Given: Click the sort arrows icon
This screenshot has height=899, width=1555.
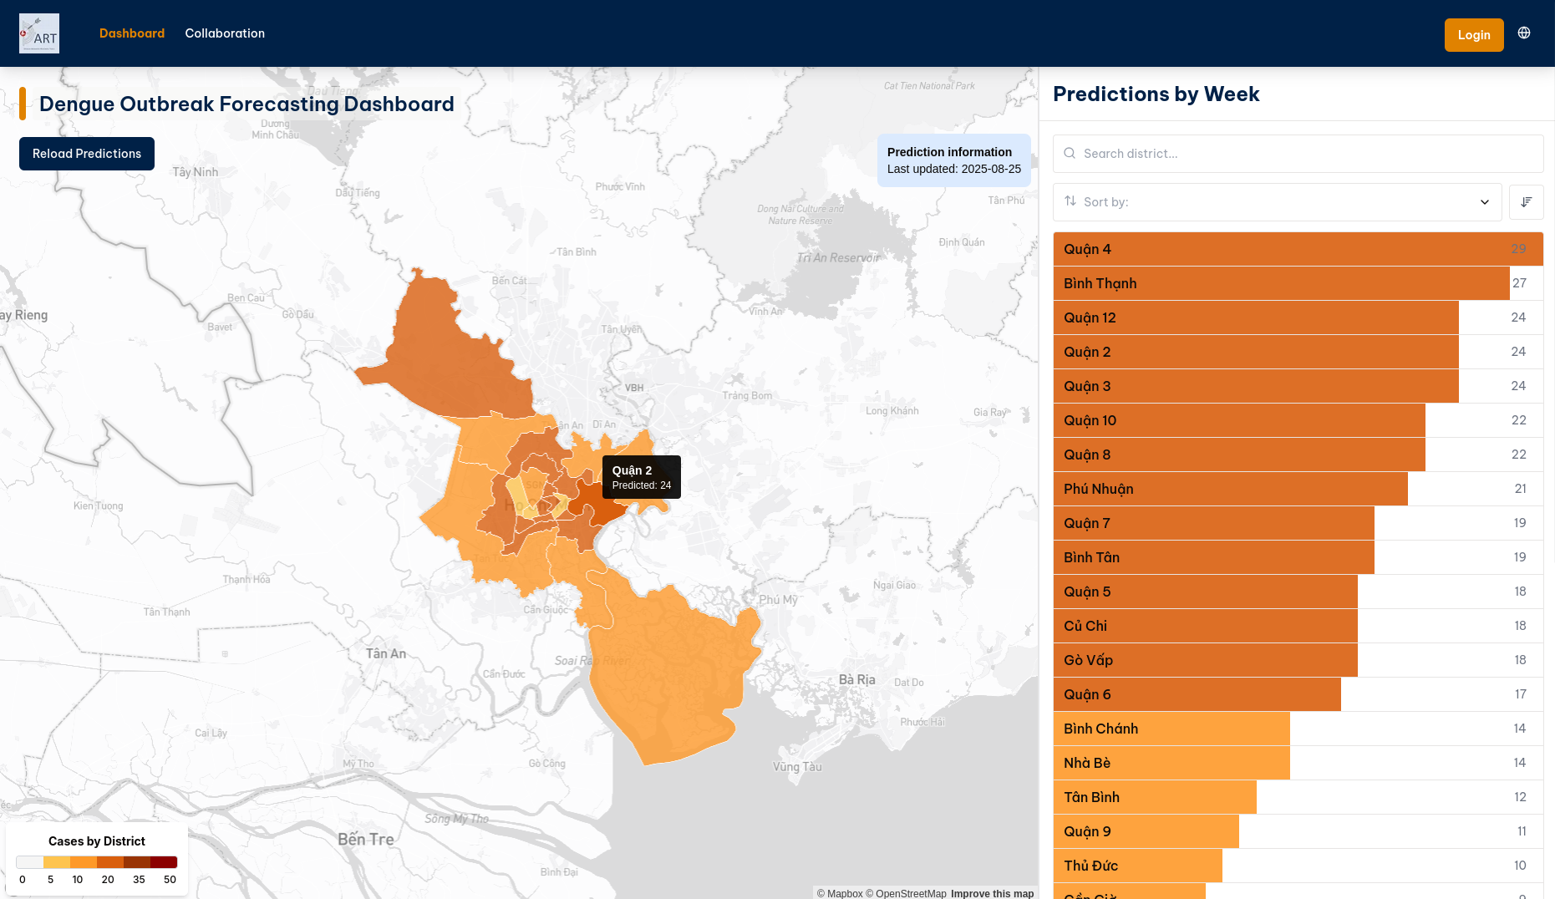Looking at the screenshot, I should [x=1070, y=201].
